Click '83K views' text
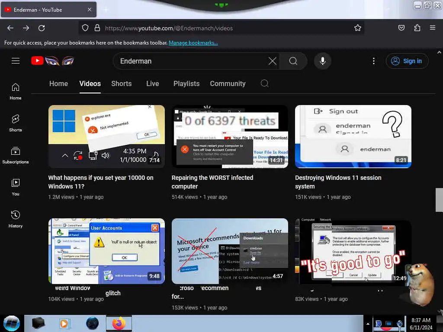The image size is (443, 332). tap(307, 299)
